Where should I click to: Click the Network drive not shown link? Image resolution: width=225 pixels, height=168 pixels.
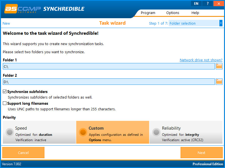tap(201, 60)
